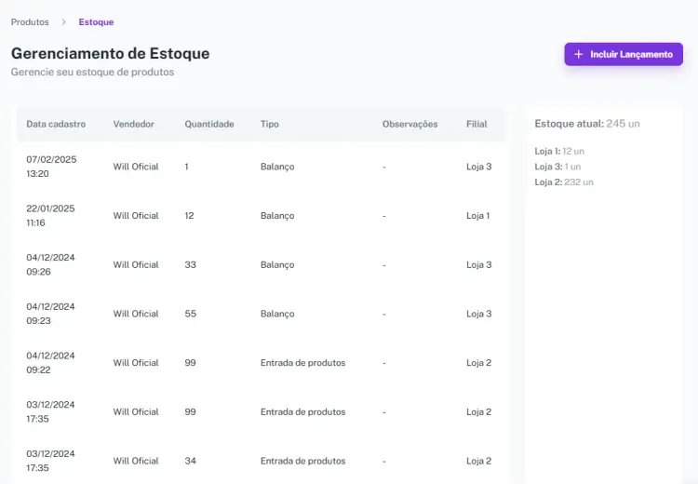
Task: Click the Tipo column header
Action: tap(269, 124)
